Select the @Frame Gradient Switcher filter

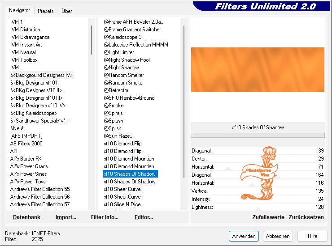click(x=132, y=30)
